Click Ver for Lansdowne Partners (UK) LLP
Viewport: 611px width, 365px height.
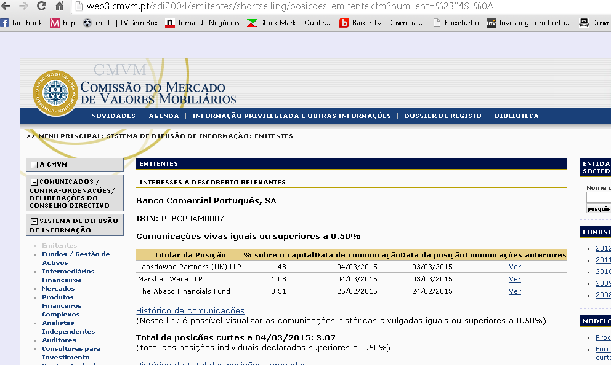coord(515,267)
